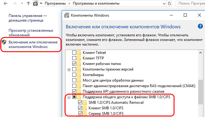Check Мост для центра обработки данных
This screenshot has height=117, width=205.
(x=74, y=80)
